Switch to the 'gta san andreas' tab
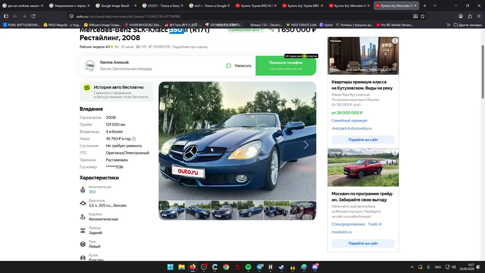Screen dimensions: 485x273 coord(23,6)
